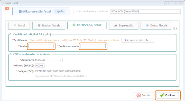Open the nota fiscal emission type dropdown
Image resolution: width=185 pixels, height=101 pixels.
[x=145, y=12]
